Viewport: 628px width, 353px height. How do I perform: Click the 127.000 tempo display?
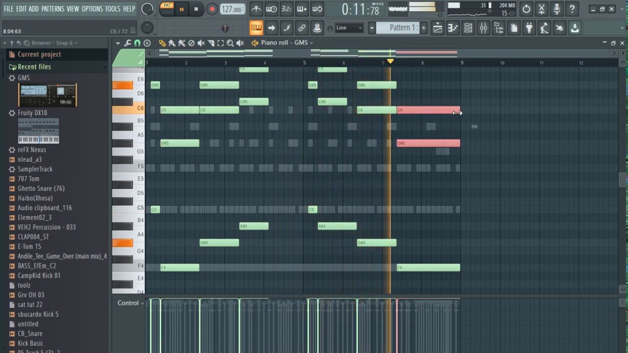tap(233, 9)
